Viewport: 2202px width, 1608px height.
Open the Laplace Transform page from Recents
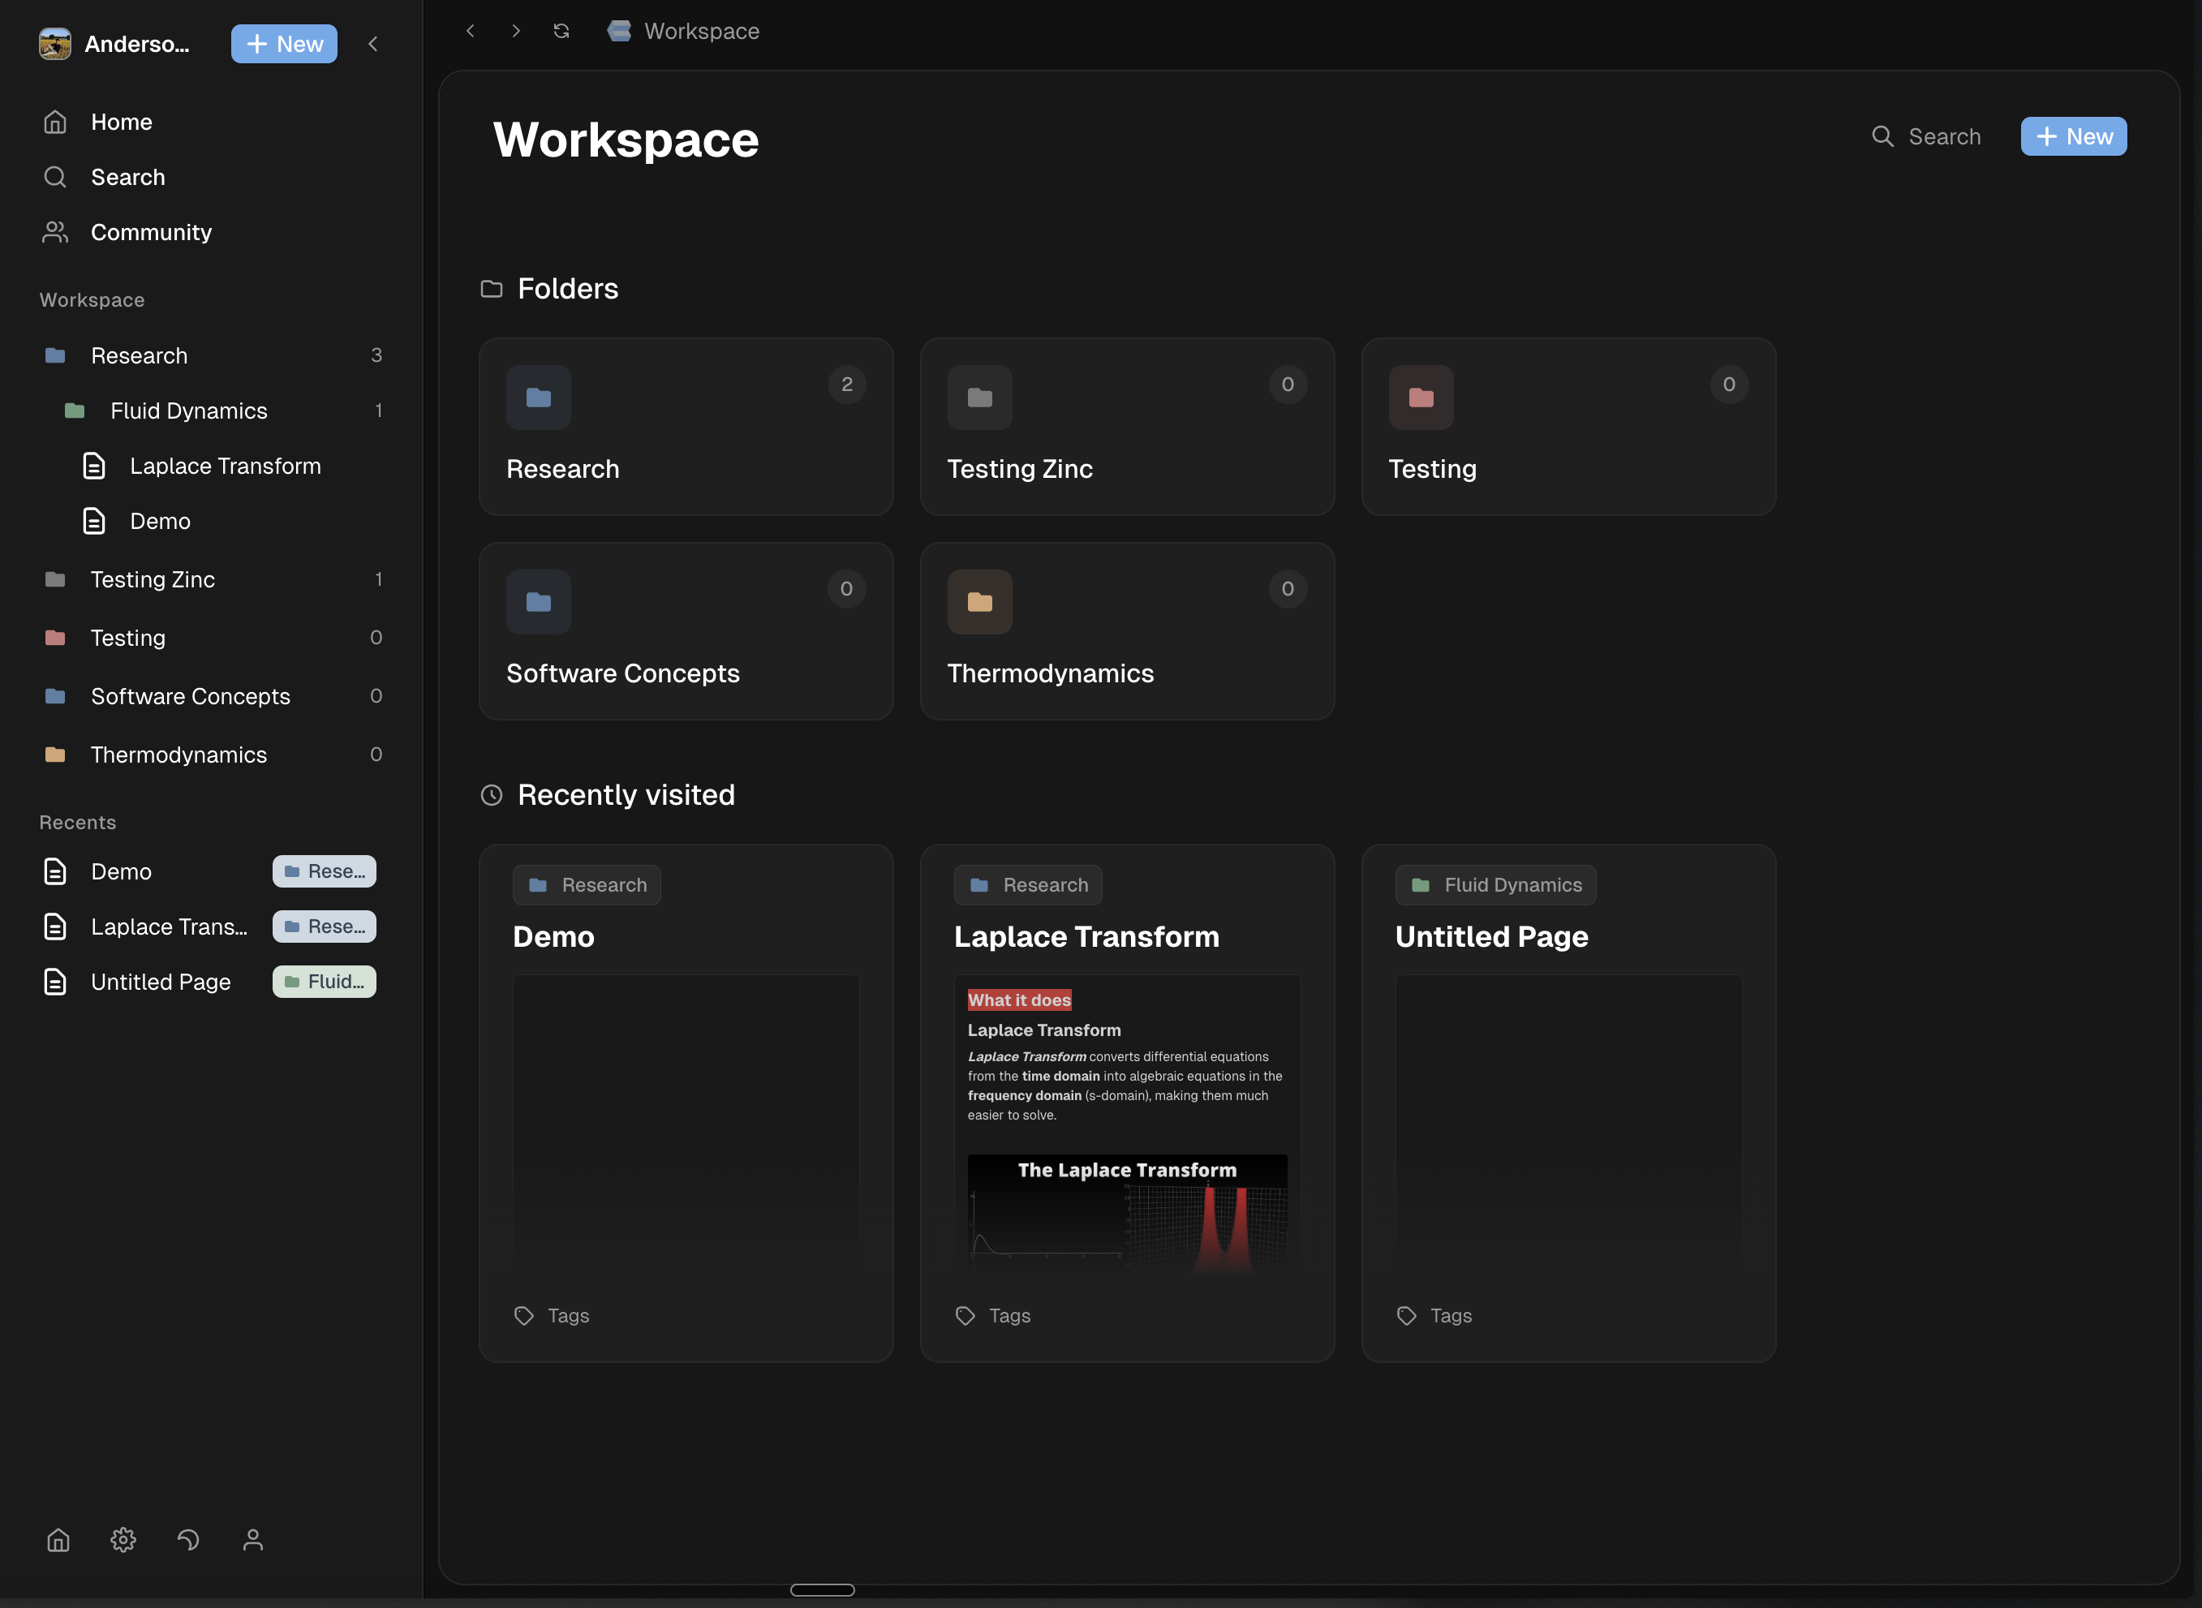[170, 926]
